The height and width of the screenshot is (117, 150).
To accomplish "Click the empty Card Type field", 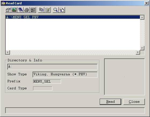I will point(43,88).
